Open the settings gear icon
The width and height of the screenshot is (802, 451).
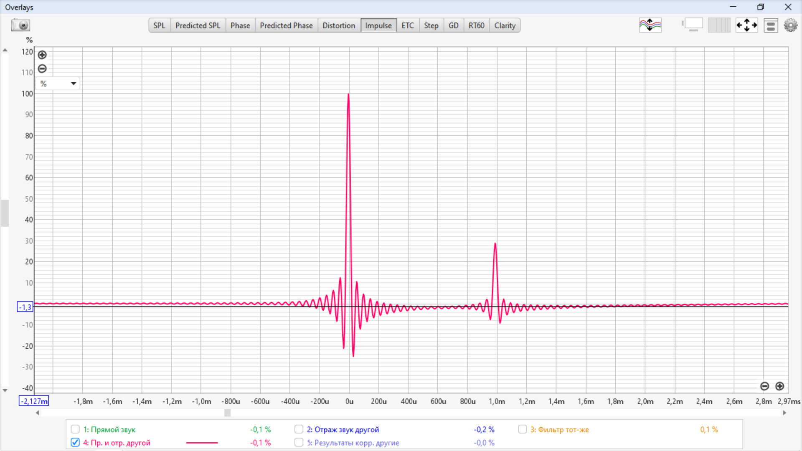click(x=790, y=25)
